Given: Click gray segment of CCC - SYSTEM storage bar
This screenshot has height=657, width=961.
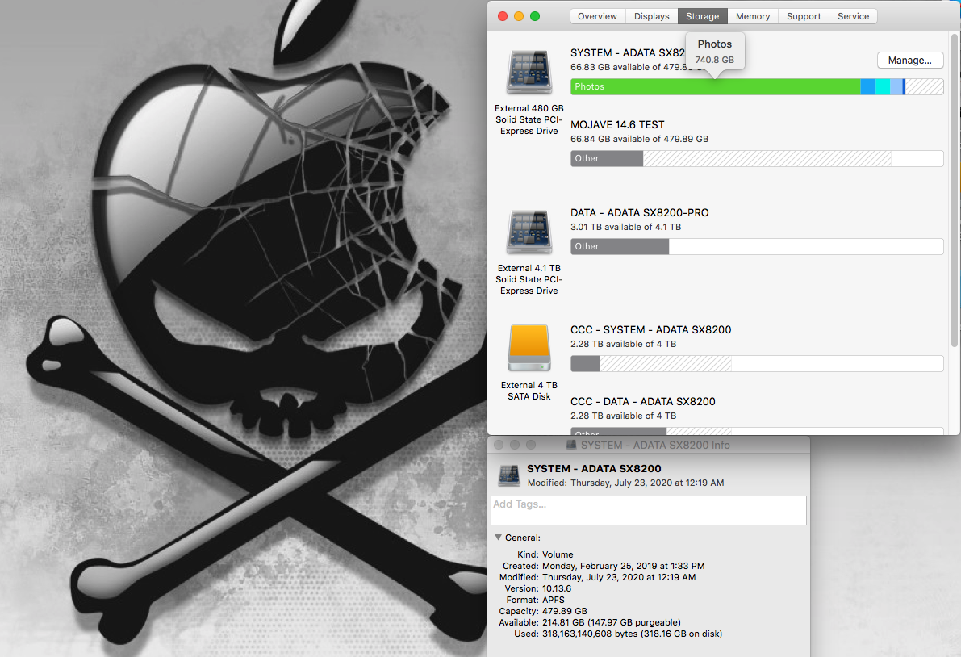Looking at the screenshot, I should [585, 363].
